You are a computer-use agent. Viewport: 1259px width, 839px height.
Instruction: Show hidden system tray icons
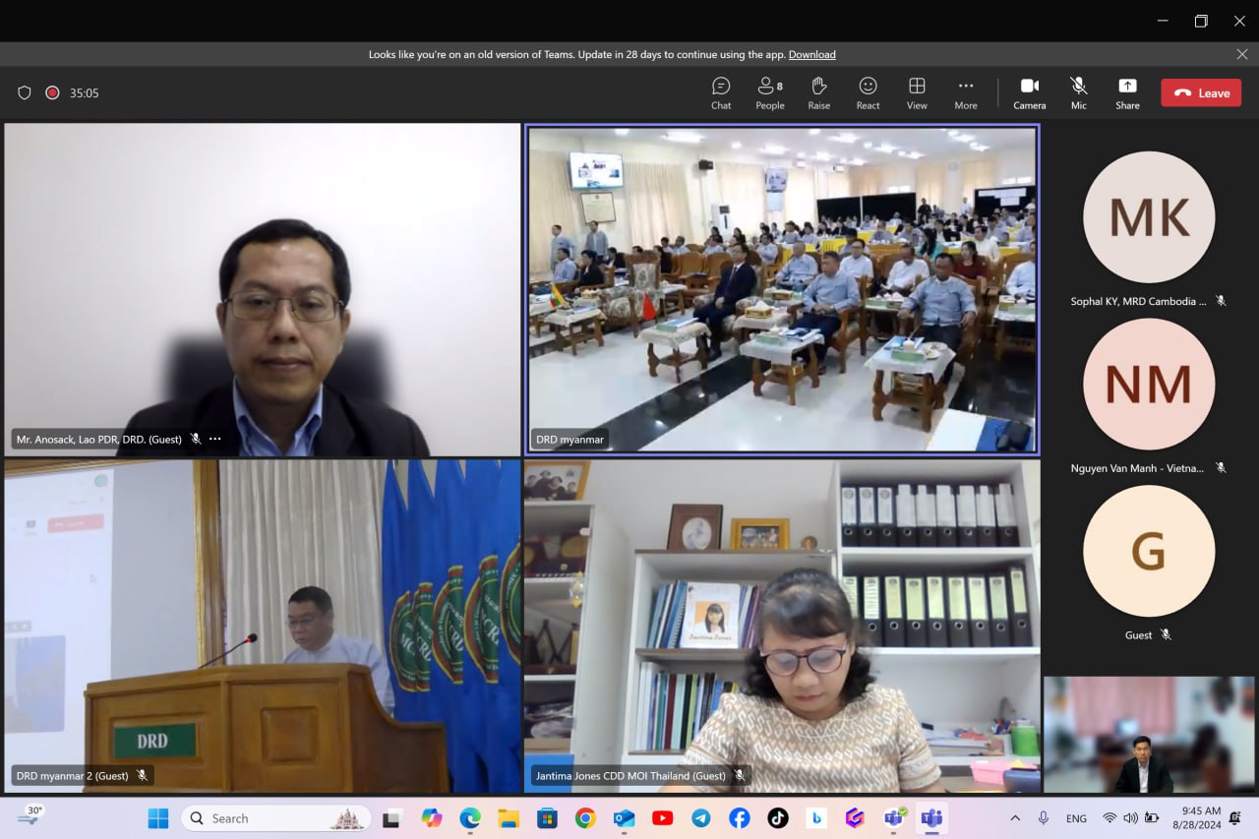1015,818
